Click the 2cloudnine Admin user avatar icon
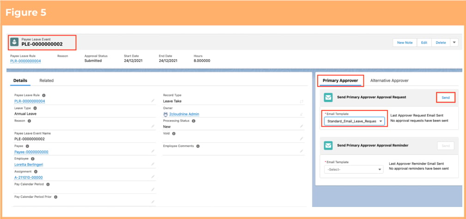 pyautogui.click(x=165, y=114)
